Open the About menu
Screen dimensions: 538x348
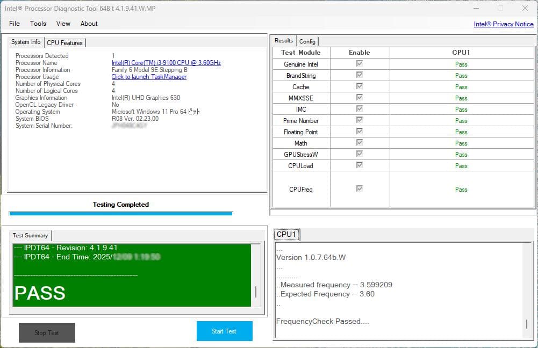click(x=88, y=23)
